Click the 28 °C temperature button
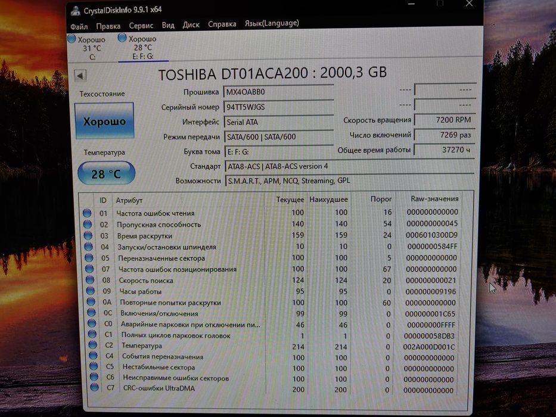 coord(107,173)
